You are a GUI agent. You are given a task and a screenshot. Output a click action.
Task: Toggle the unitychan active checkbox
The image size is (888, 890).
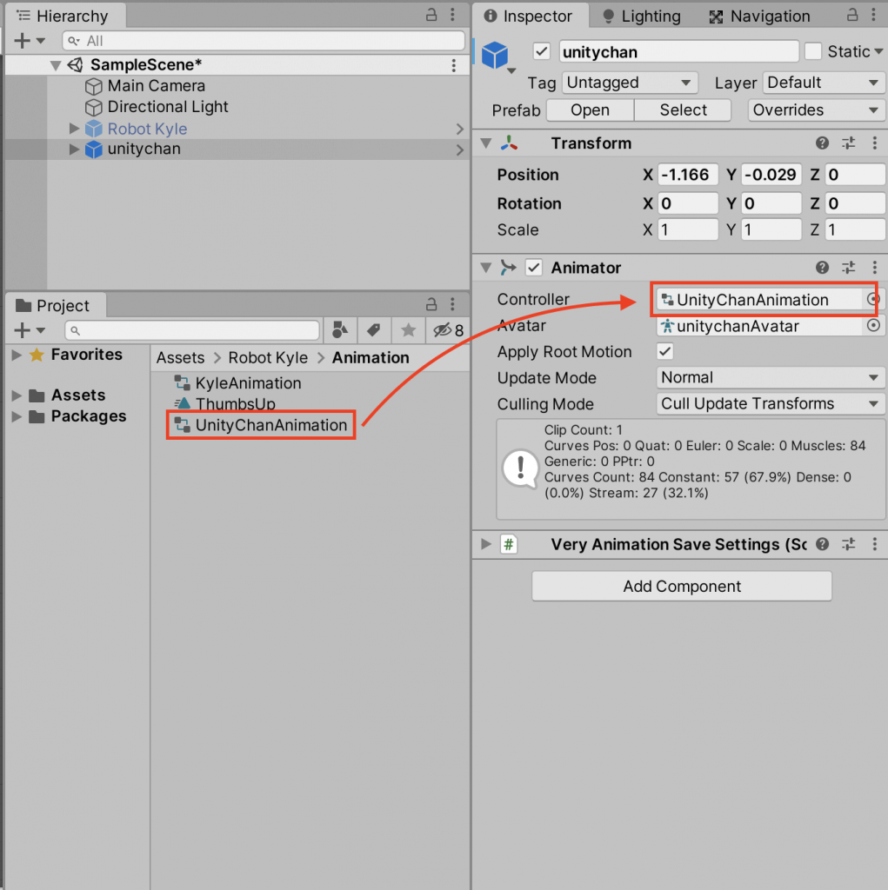point(542,51)
